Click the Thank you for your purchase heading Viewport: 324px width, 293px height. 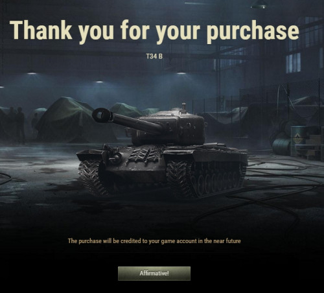coord(154,30)
